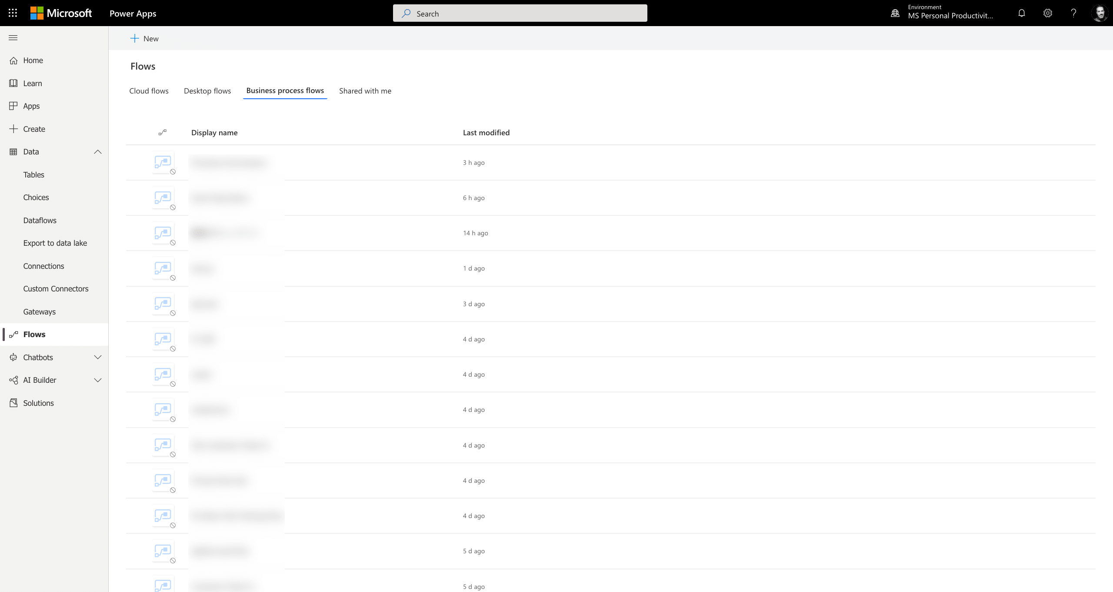Click the Notifications bell icon
This screenshot has height=592, width=1113.
click(1022, 13)
